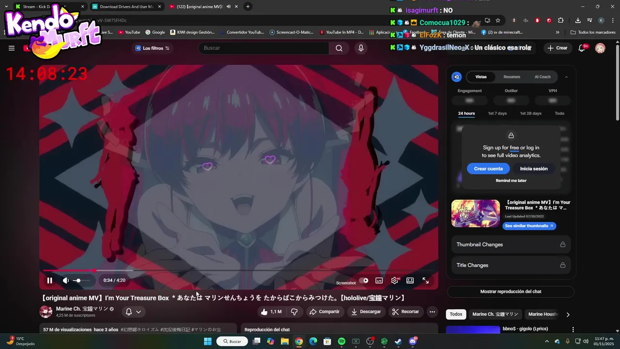Screen dimensions: 620x349
Task: Open more actions three-dot menu under video
Action: (432, 312)
